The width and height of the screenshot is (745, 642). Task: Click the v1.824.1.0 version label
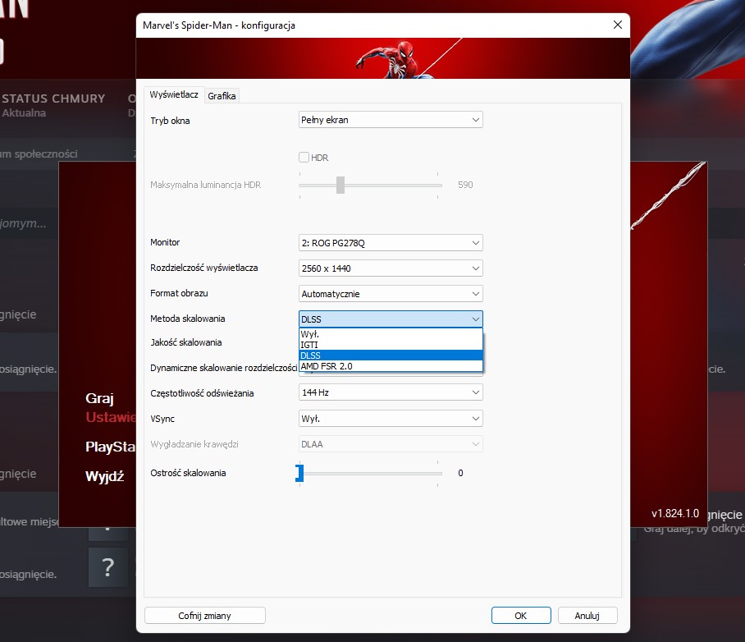coord(675,514)
